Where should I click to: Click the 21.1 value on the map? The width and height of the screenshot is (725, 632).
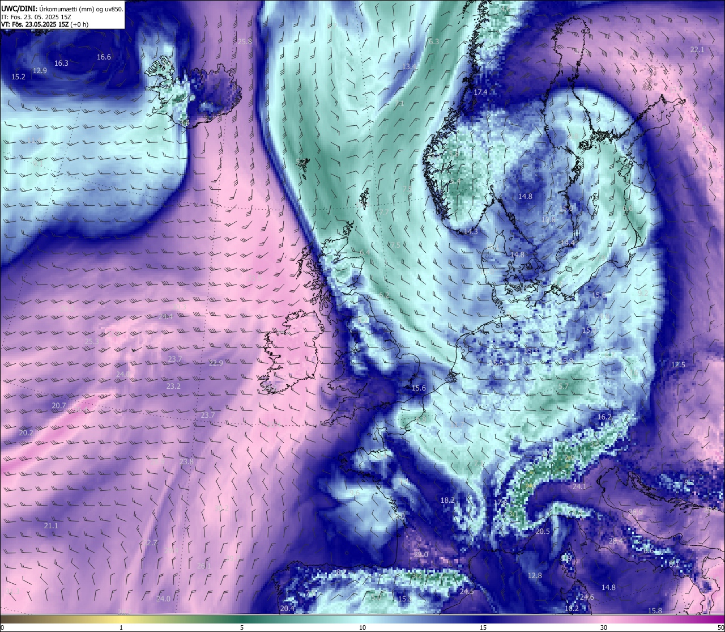[x=51, y=525]
